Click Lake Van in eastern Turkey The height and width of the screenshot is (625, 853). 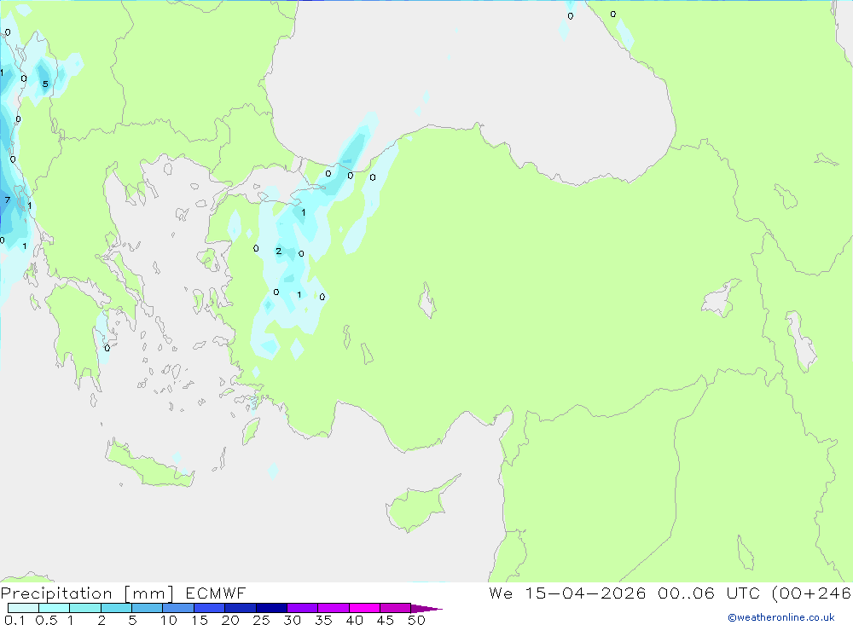(721, 299)
